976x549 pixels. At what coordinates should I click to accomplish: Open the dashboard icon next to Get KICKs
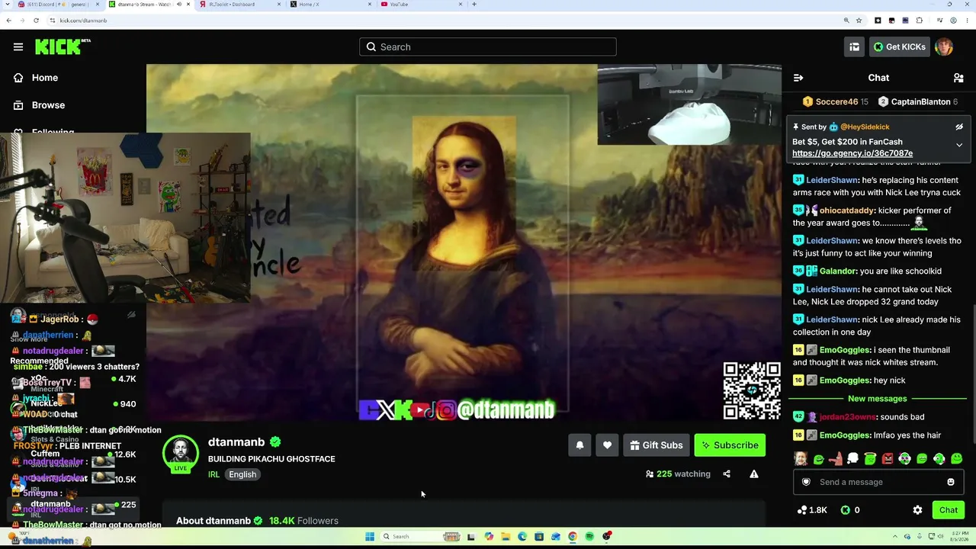(x=854, y=47)
